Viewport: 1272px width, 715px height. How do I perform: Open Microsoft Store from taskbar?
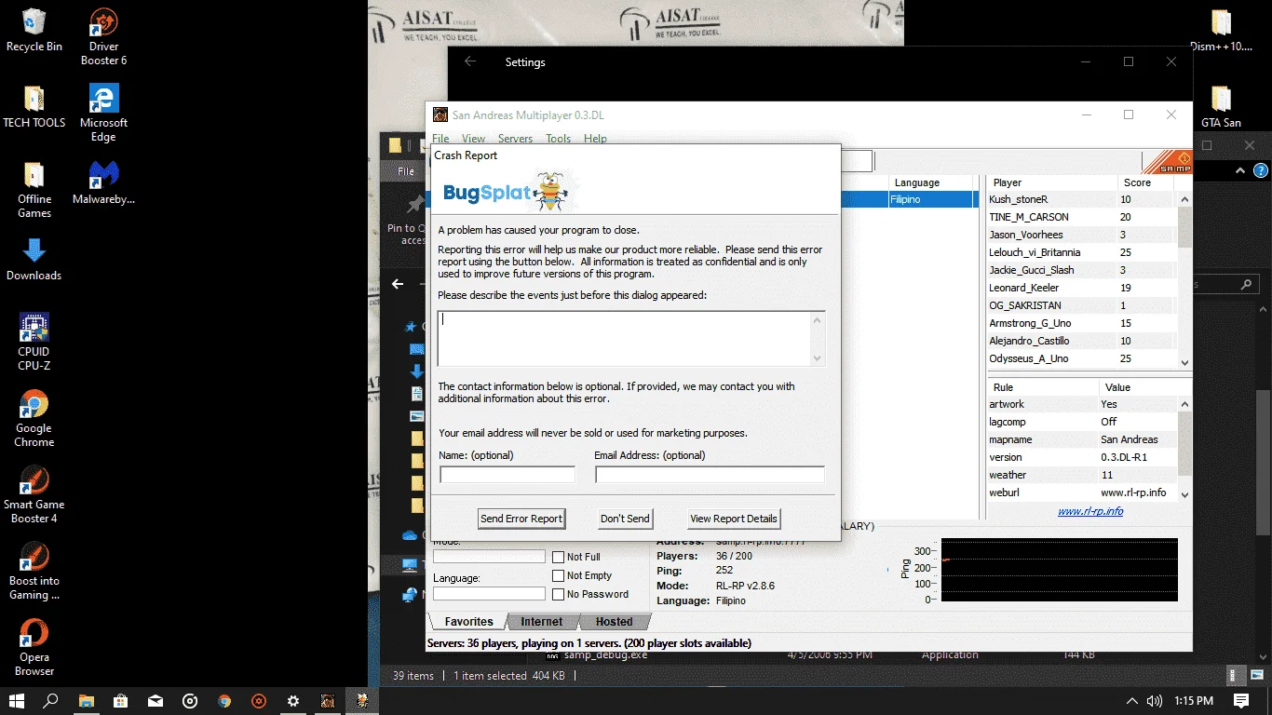pyautogui.click(x=120, y=701)
